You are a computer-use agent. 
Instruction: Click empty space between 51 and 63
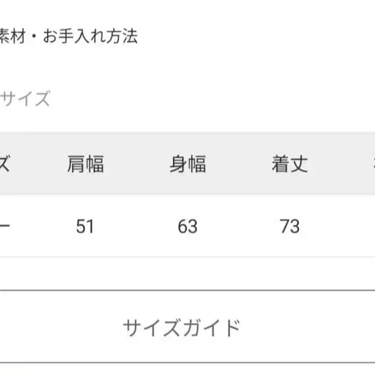click(136, 226)
